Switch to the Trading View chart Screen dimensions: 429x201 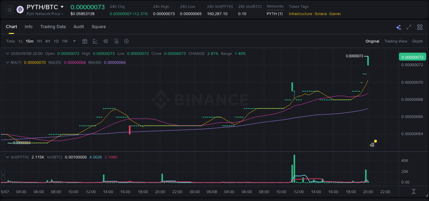(396, 41)
